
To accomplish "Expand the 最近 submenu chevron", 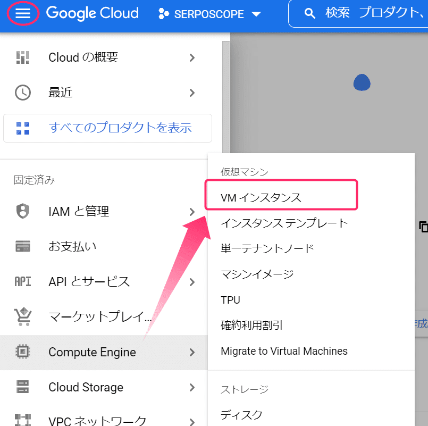I will coord(192,93).
